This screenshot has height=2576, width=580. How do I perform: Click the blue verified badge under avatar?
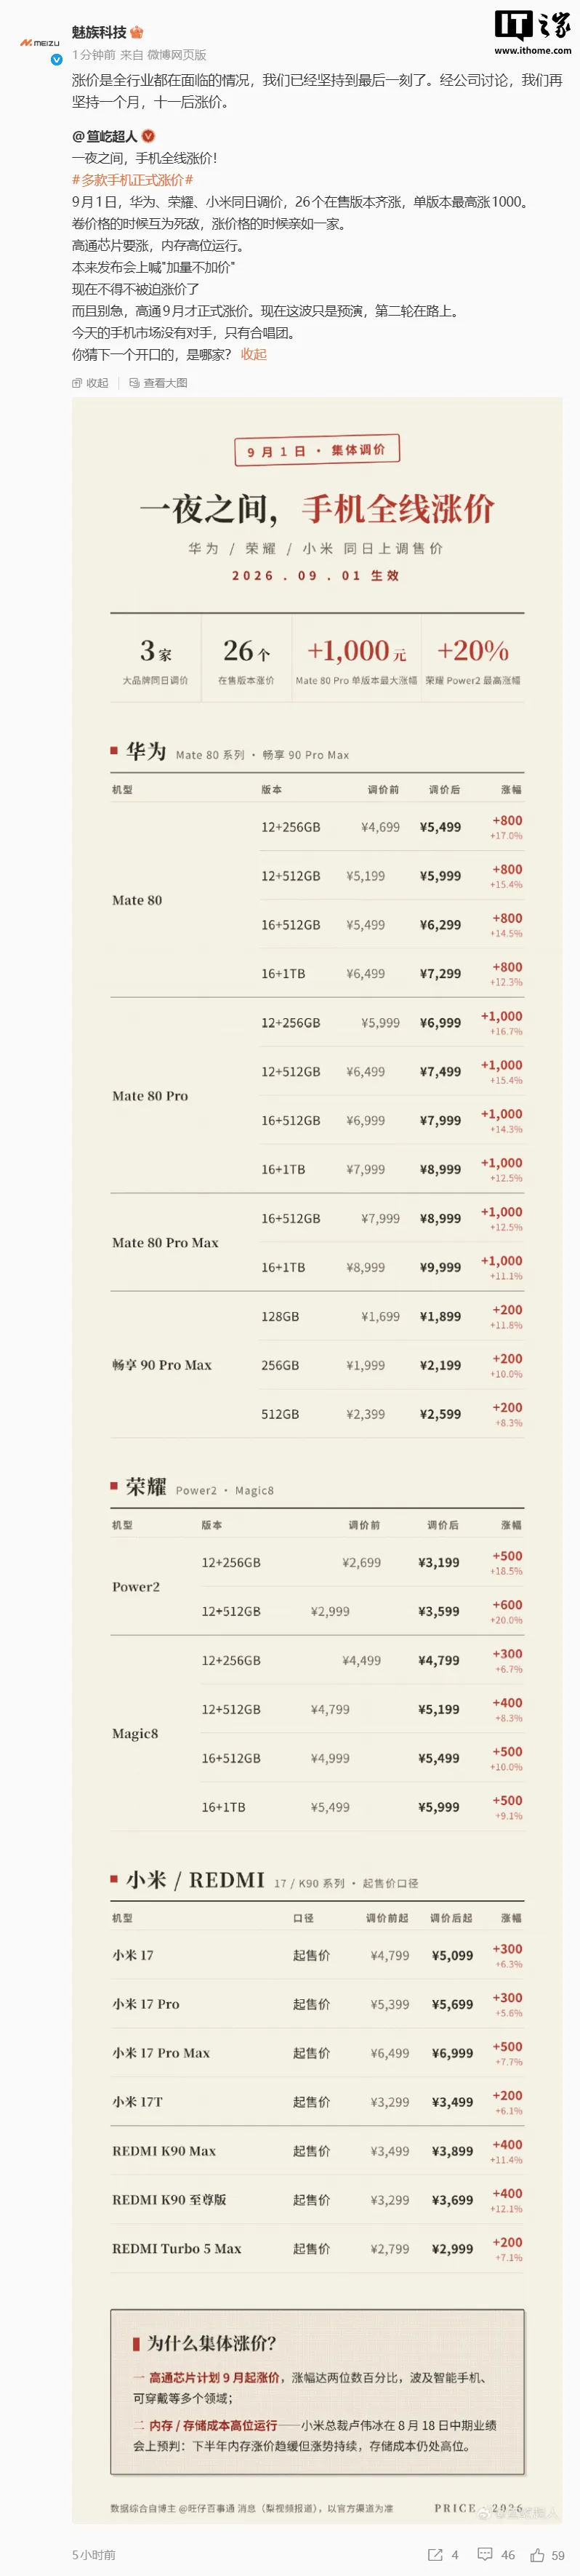pyautogui.click(x=56, y=60)
